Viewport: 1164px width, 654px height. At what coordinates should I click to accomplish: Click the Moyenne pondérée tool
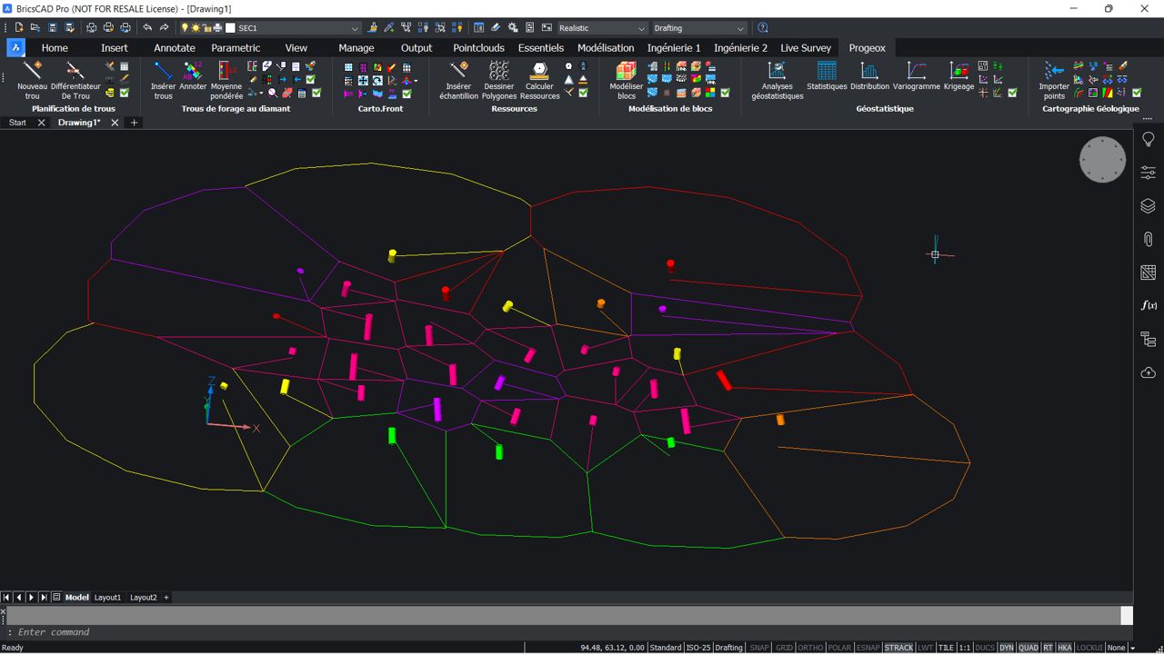[225, 80]
